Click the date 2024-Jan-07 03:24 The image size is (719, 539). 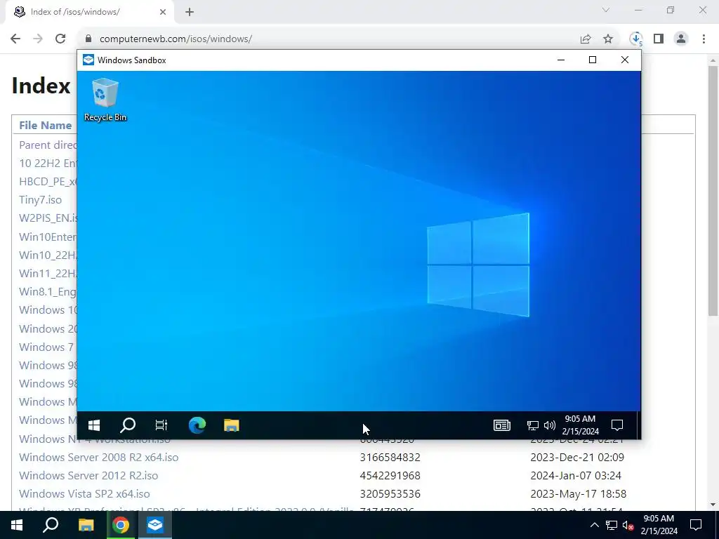[576, 475]
